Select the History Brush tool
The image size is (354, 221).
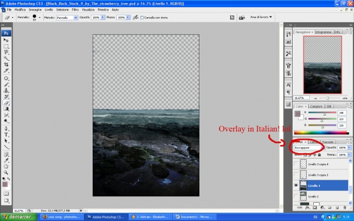[x=6, y=97]
